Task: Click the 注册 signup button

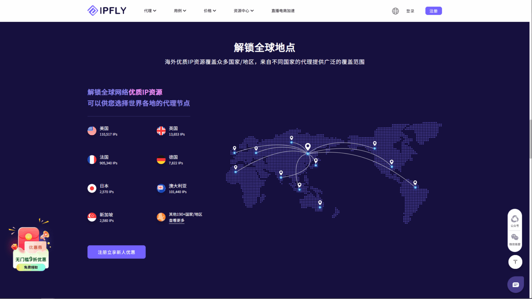Action: click(433, 11)
